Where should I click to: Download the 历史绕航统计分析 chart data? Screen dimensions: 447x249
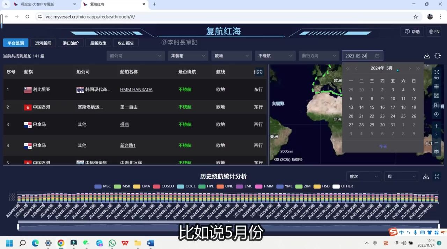pos(426,177)
